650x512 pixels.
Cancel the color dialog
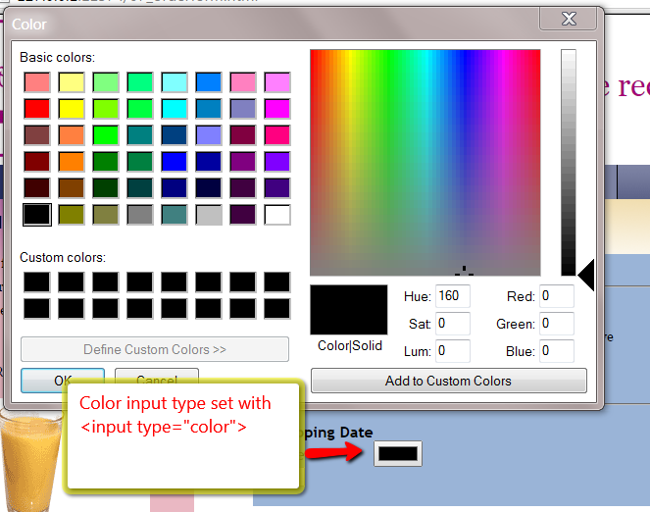tap(156, 381)
